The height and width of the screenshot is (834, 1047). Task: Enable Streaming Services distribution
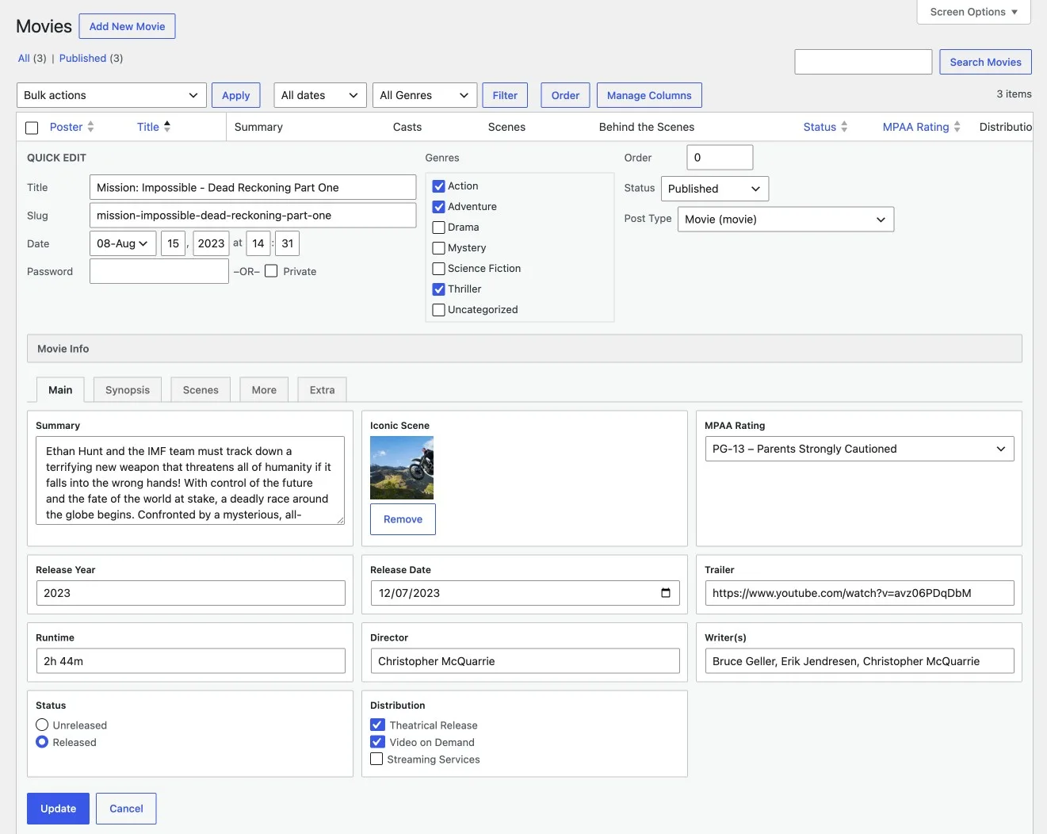click(376, 759)
